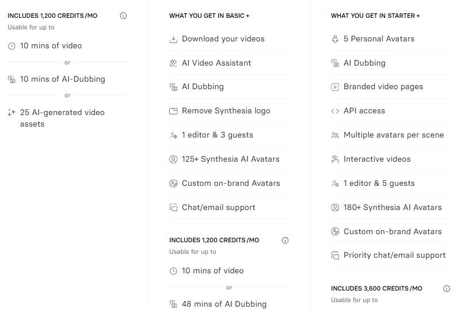Image resolution: width=472 pixels, height=309 pixels.
Task: Click '180+ Synthesia AI Avatars' text
Action: [x=393, y=207]
